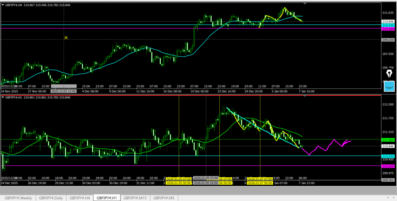Click the yellow 2026.01.07 07:00 time label
The height and width of the screenshot is (201, 397).
click(x=261, y=179)
